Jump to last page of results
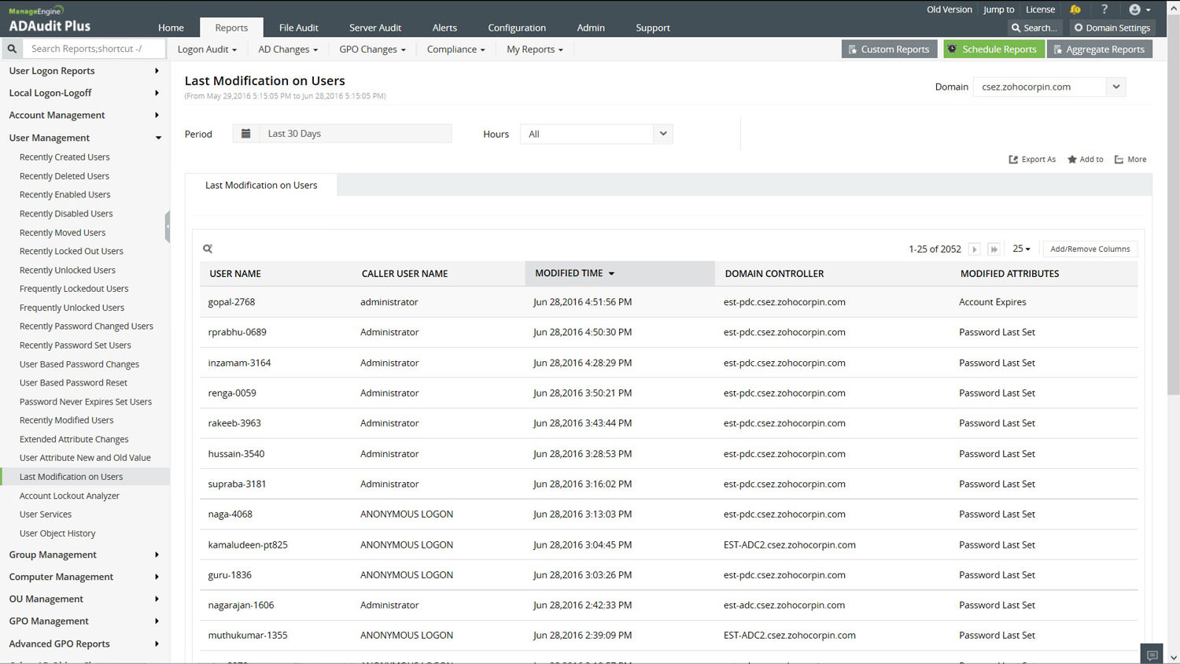The height and width of the screenshot is (664, 1180). click(994, 249)
